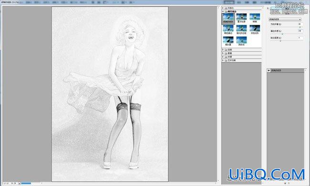Click the Sharpness (锐化程度) value field
310x186 pixels.
[x=300, y=38]
